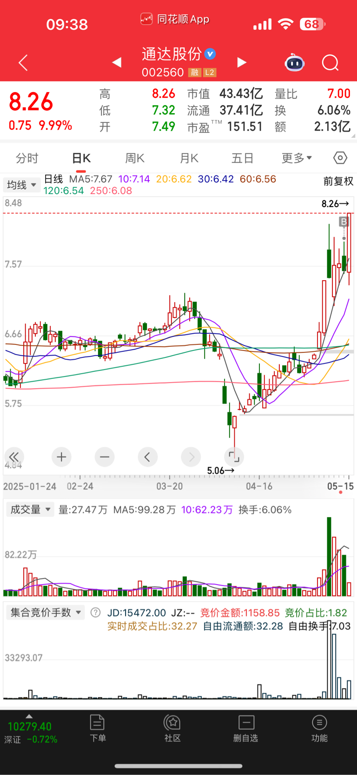The height and width of the screenshot is (775, 357).
Task: Tap the yellow 20:6.62 MA value
Action: 174,179
